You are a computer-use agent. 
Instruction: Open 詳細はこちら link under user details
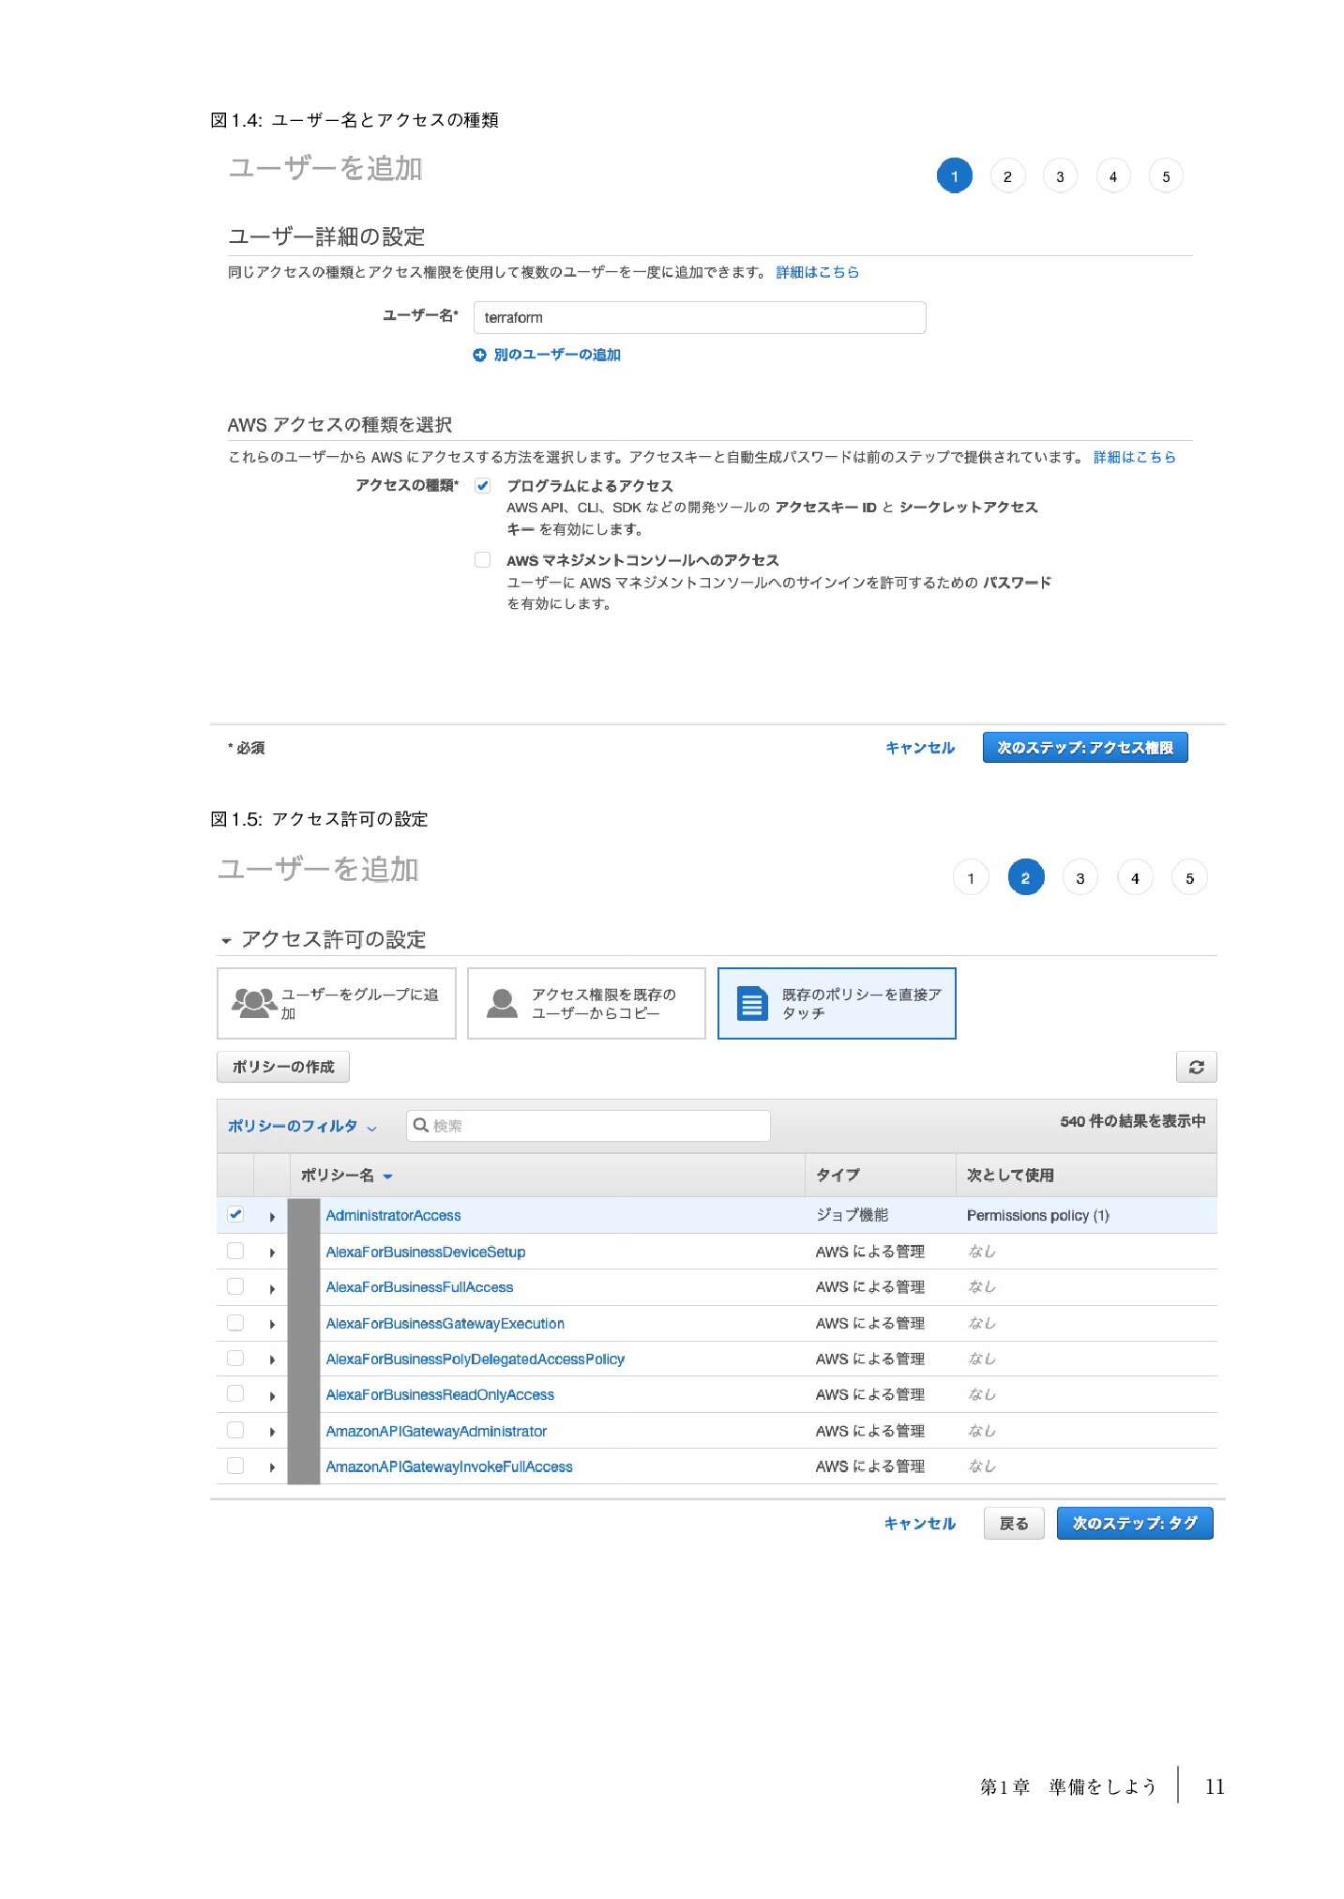tap(817, 272)
